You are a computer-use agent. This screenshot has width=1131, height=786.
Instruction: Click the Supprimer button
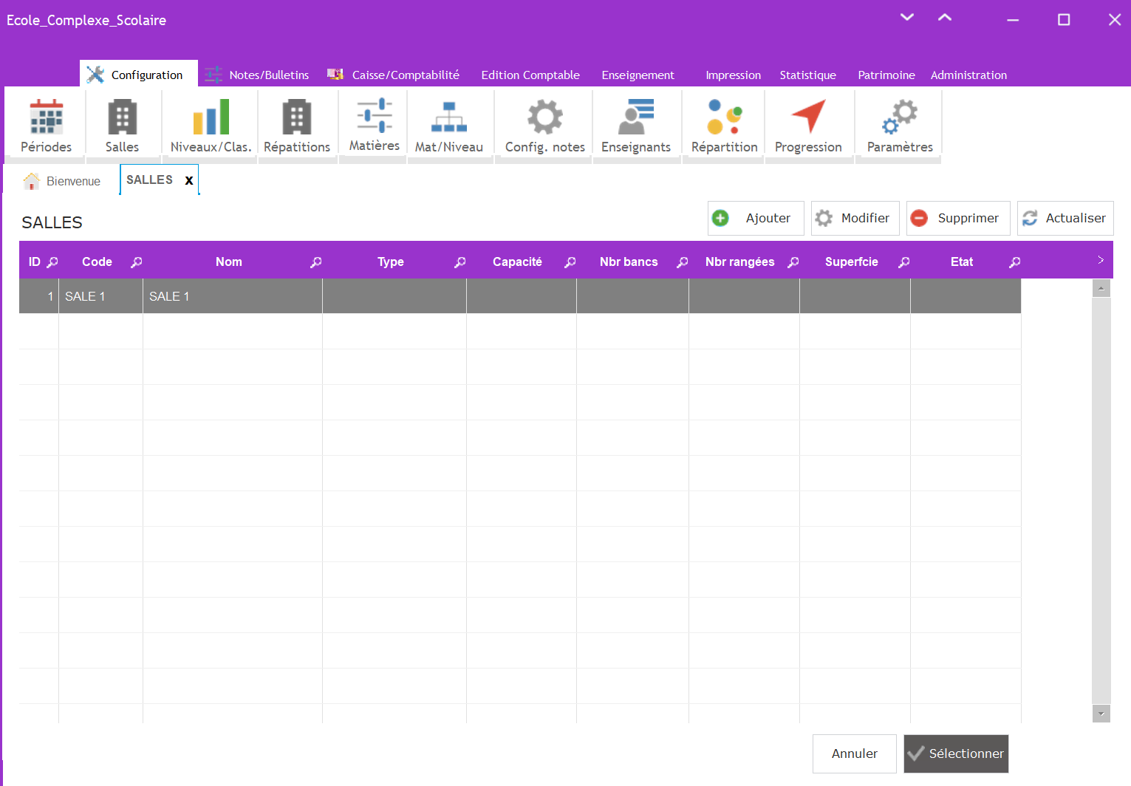pyautogui.click(x=957, y=218)
